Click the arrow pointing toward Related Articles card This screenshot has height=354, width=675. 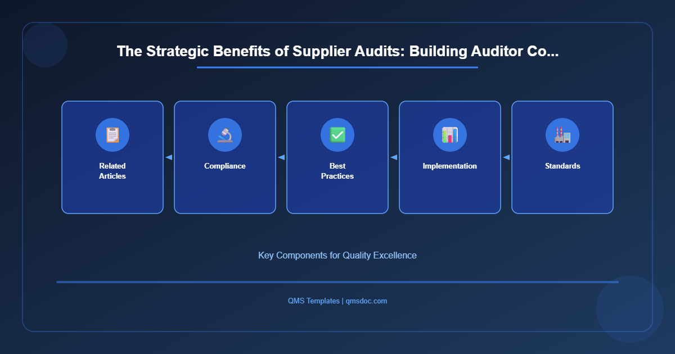coord(169,157)
